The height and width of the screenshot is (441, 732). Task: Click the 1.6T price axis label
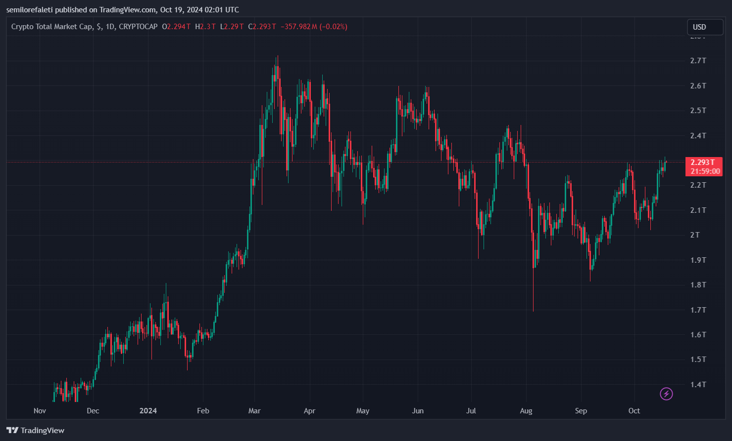(698, 334)
